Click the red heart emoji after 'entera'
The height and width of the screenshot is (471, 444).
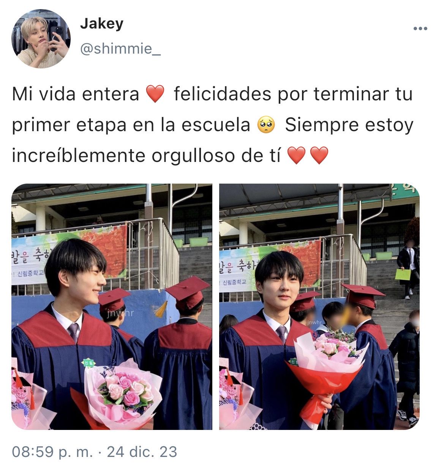pyautogui.click(x=155, y=94)
